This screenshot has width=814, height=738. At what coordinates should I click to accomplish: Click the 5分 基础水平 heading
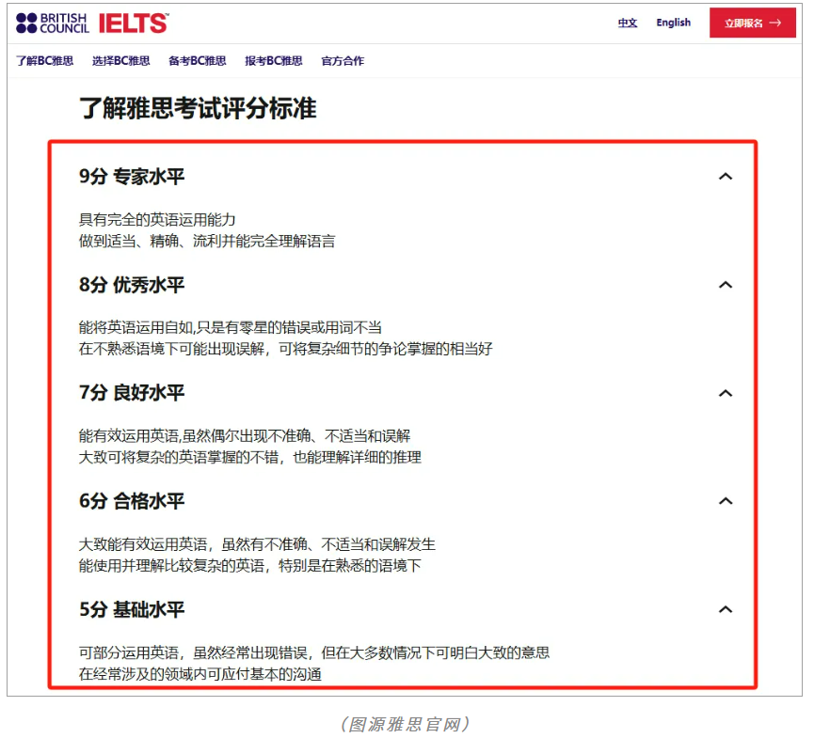(132, 609)
